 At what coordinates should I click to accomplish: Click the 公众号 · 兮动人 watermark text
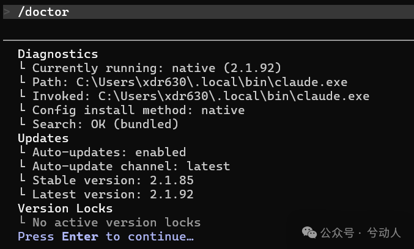[361, 233]
